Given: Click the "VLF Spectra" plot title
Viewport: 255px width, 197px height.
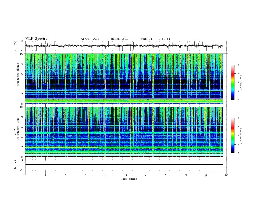Looking at the screenshot, I should pyautogui.click(x=36, y=39).
